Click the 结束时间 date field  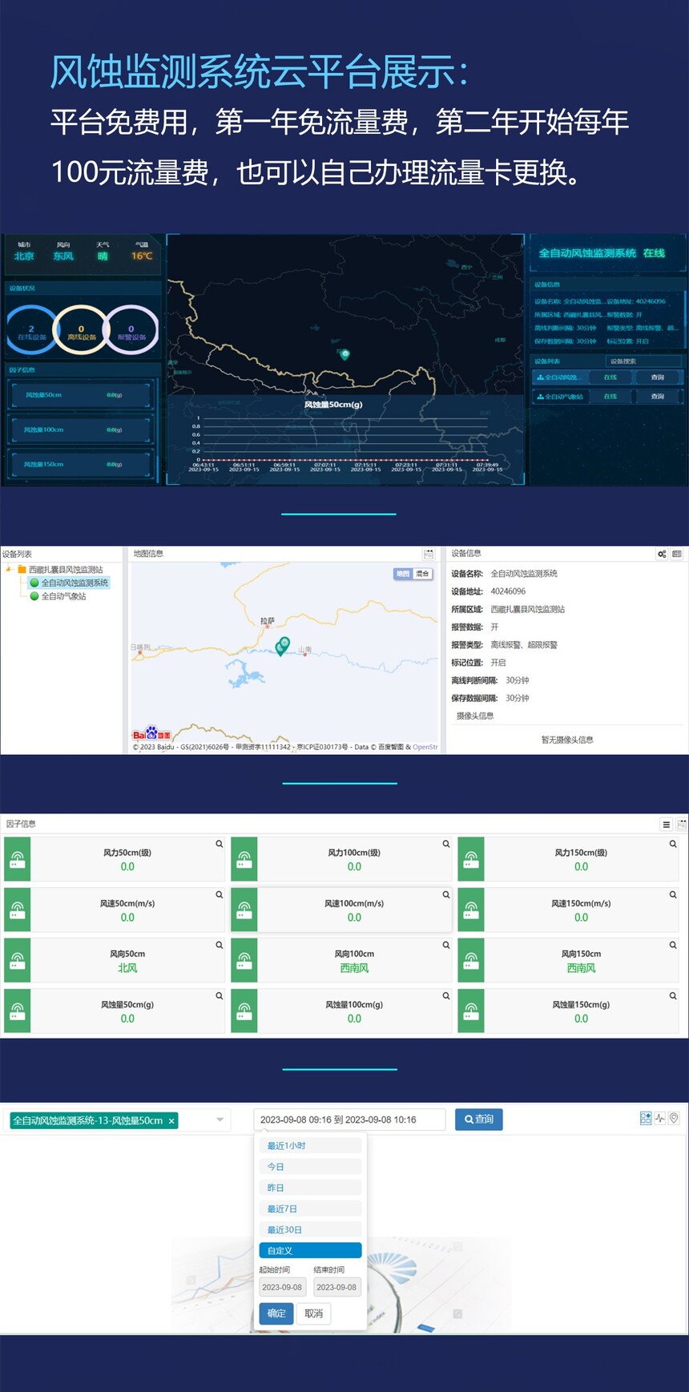coord(336,1287)
